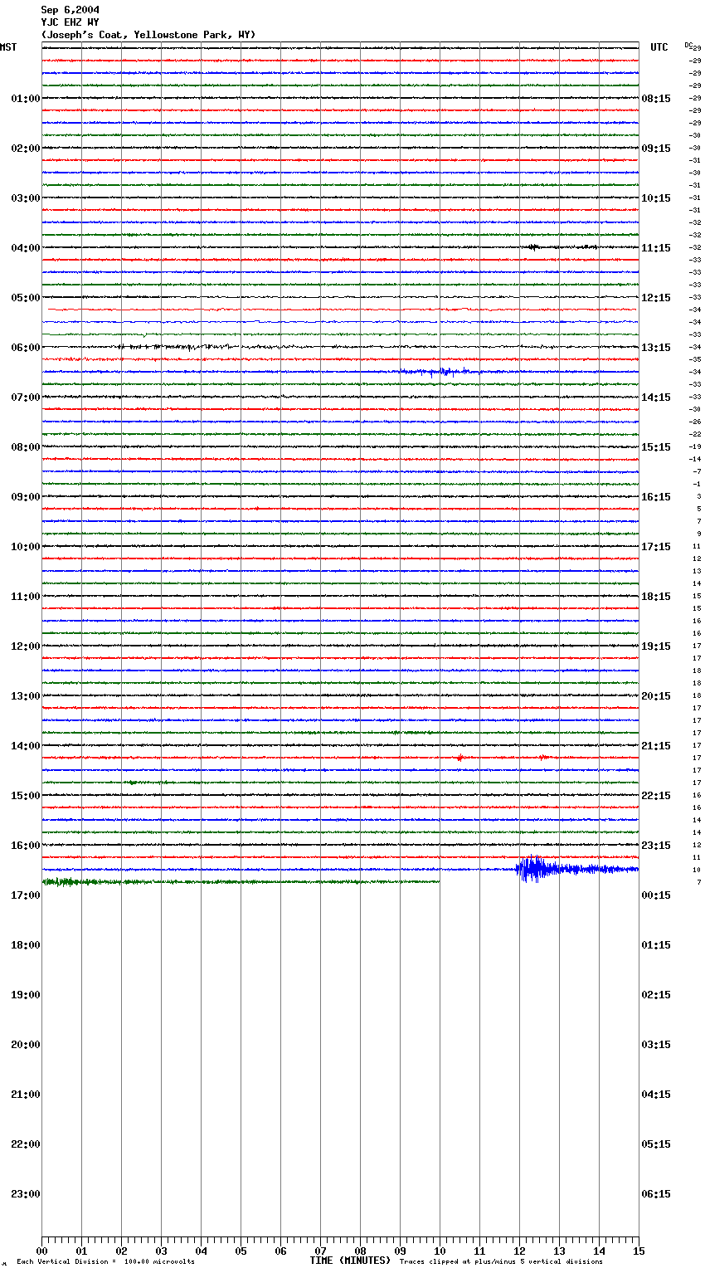Click the '01:00' MST hour label
Viewport: 705px width, 1273px height.
[26, 99]
